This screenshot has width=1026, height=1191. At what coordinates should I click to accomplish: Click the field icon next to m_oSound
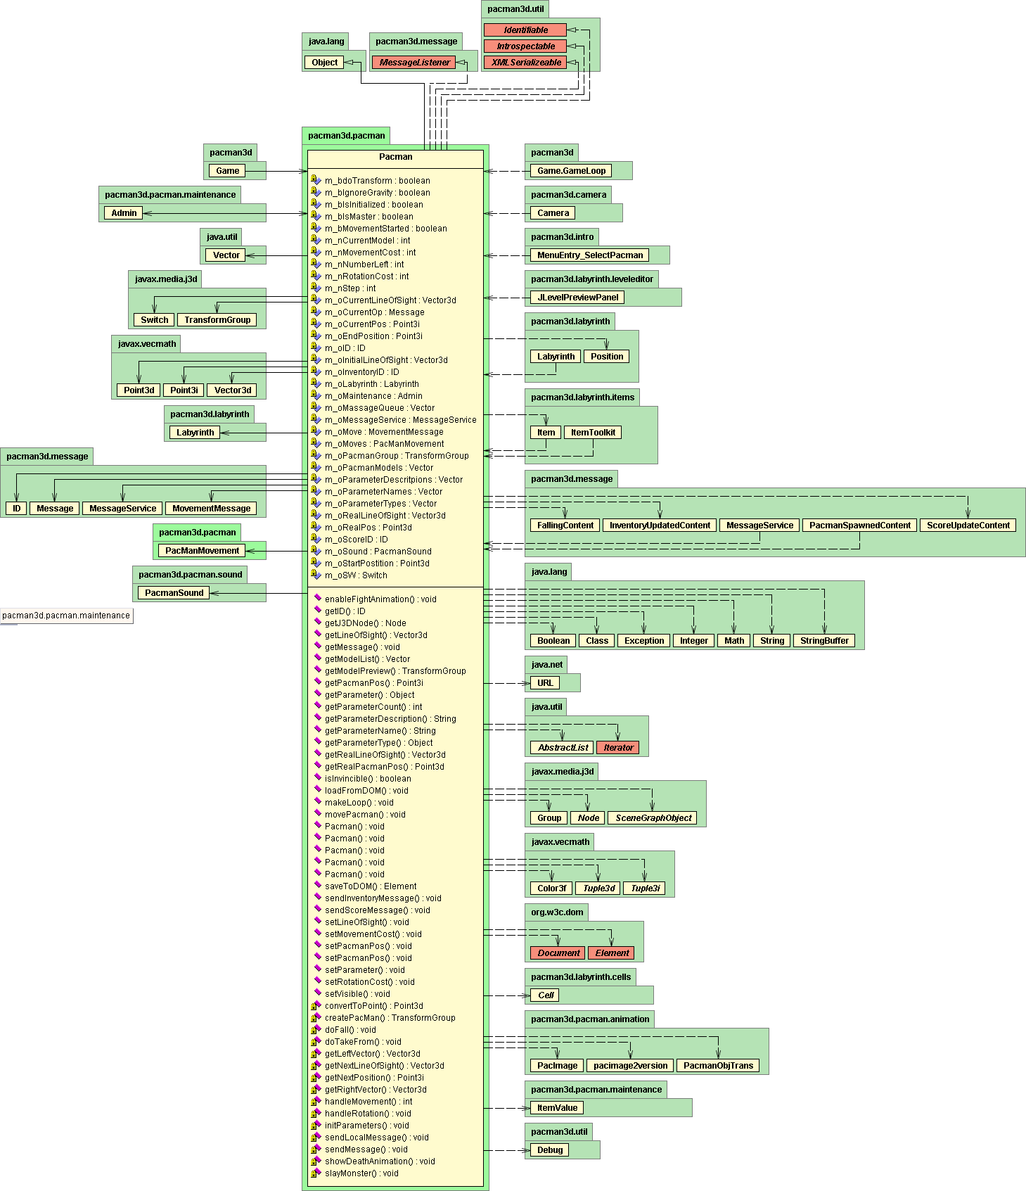[316, 551]
